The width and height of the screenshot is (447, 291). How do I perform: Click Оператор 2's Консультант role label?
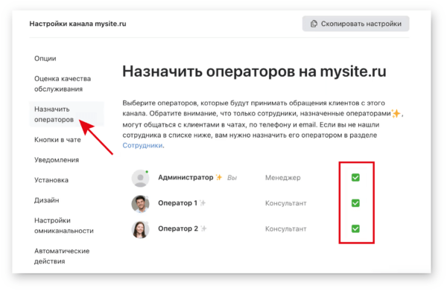286,228
